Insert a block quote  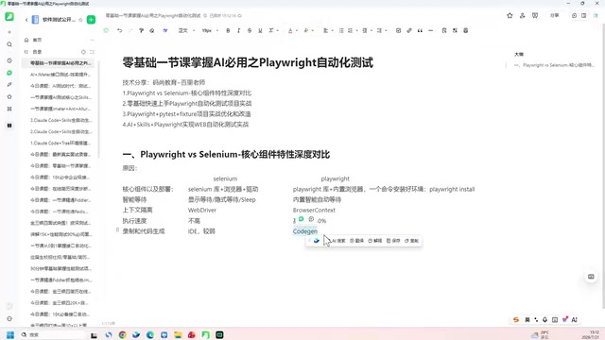click(x=420, y=30)
